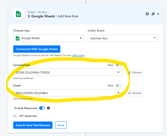
Task: Click the Select spreadsheet hint text
Action: pyautogui.click(x=23, y=78)
